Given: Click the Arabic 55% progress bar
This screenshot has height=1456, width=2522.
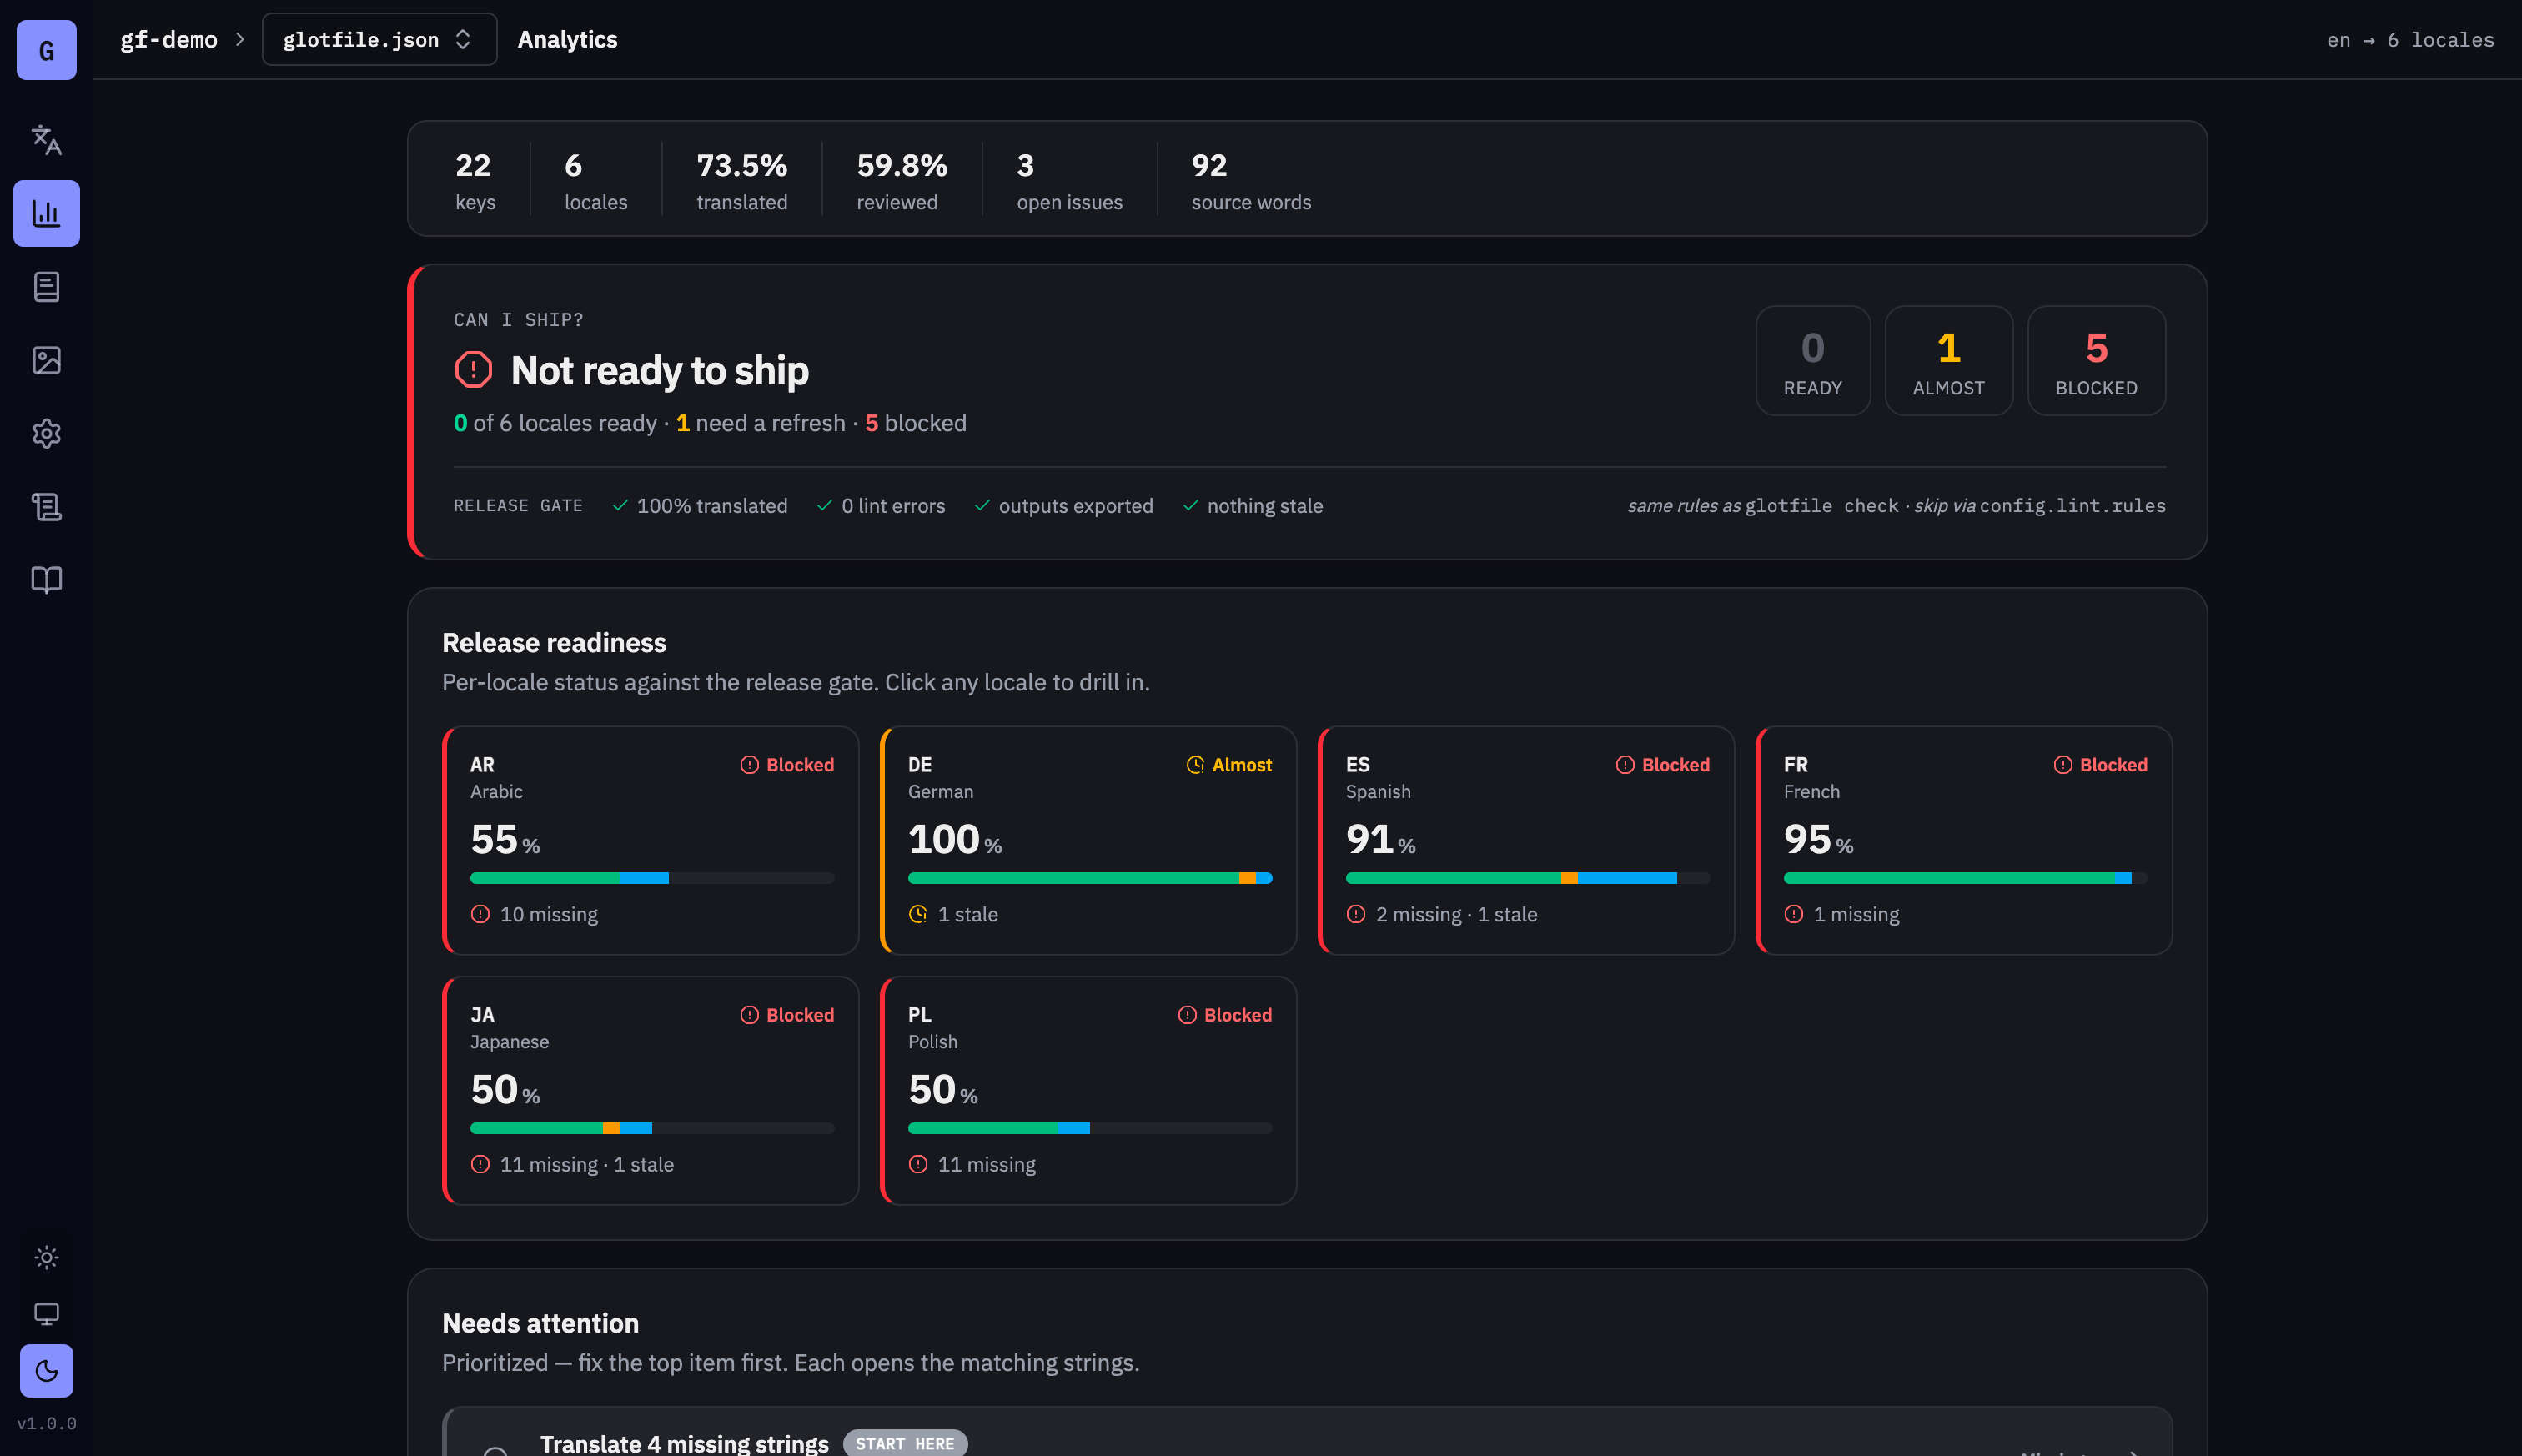Looking at the screenshot, I should [652, 878].
